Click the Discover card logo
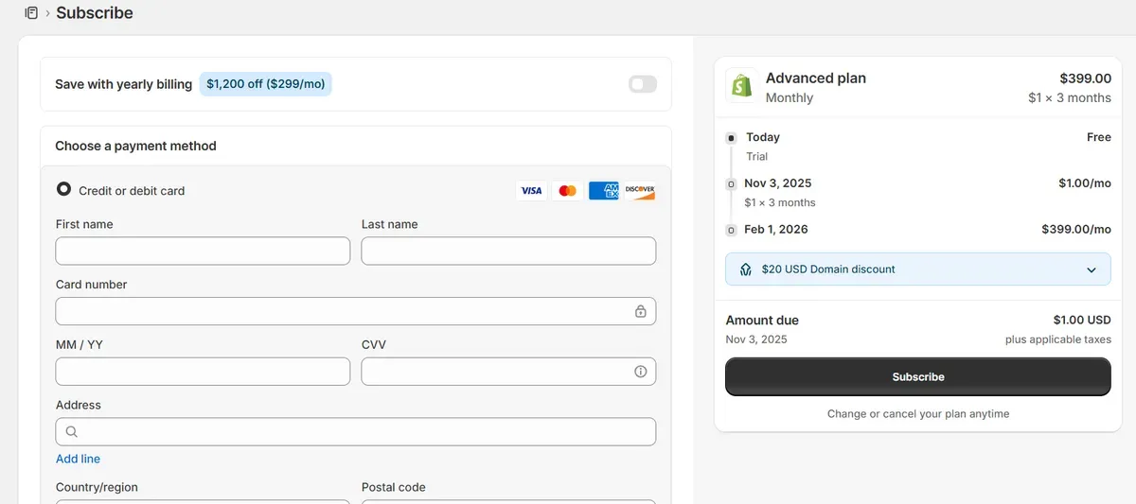The image size is (1136, 504). coord(640,191)
